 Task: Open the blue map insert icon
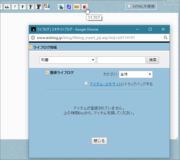tap(69, 7)
